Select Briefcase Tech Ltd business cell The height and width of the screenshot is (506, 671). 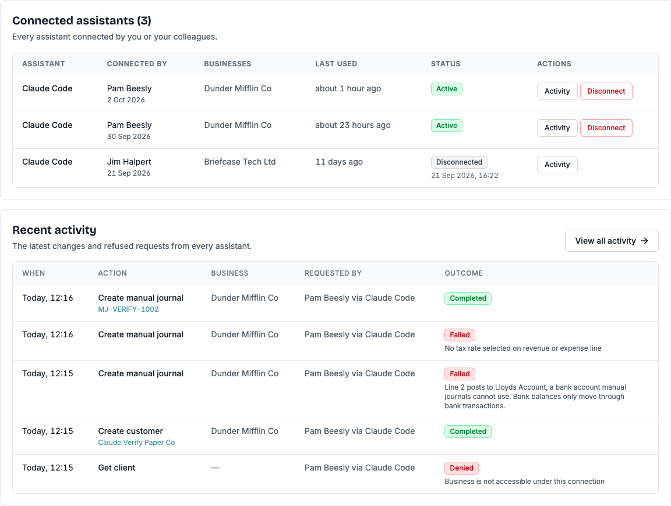tap(239, 162)
